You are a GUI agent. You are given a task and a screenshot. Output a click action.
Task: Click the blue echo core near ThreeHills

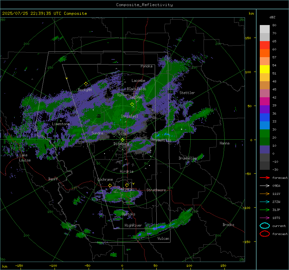165,134
